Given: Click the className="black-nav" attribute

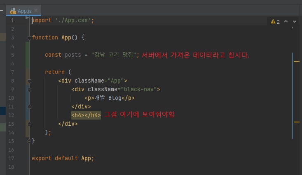Looking at the screenshot, I should (x=122, y=89).
